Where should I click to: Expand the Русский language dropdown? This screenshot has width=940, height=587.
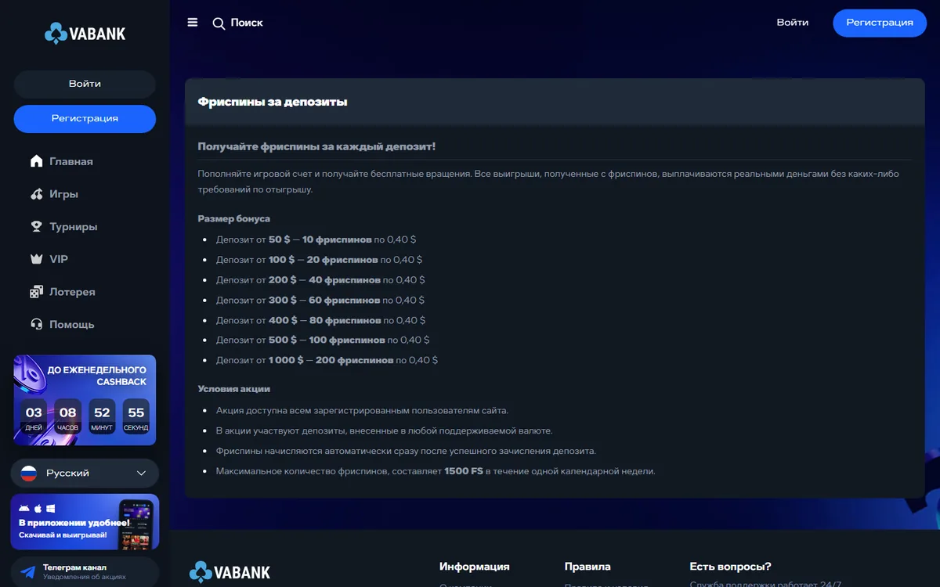pyautogui.click(x=85, y=473)
